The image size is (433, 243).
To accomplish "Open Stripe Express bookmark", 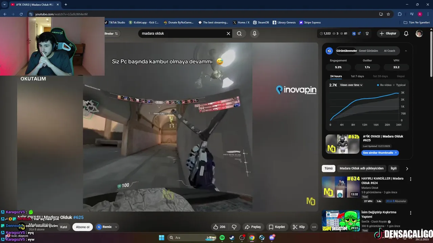I will coord(310,23).
